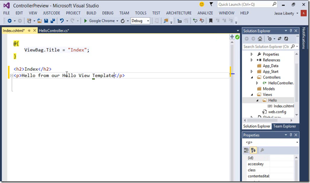Collapse the Controllers folder

pyautogui.click(x=252, y=77)
